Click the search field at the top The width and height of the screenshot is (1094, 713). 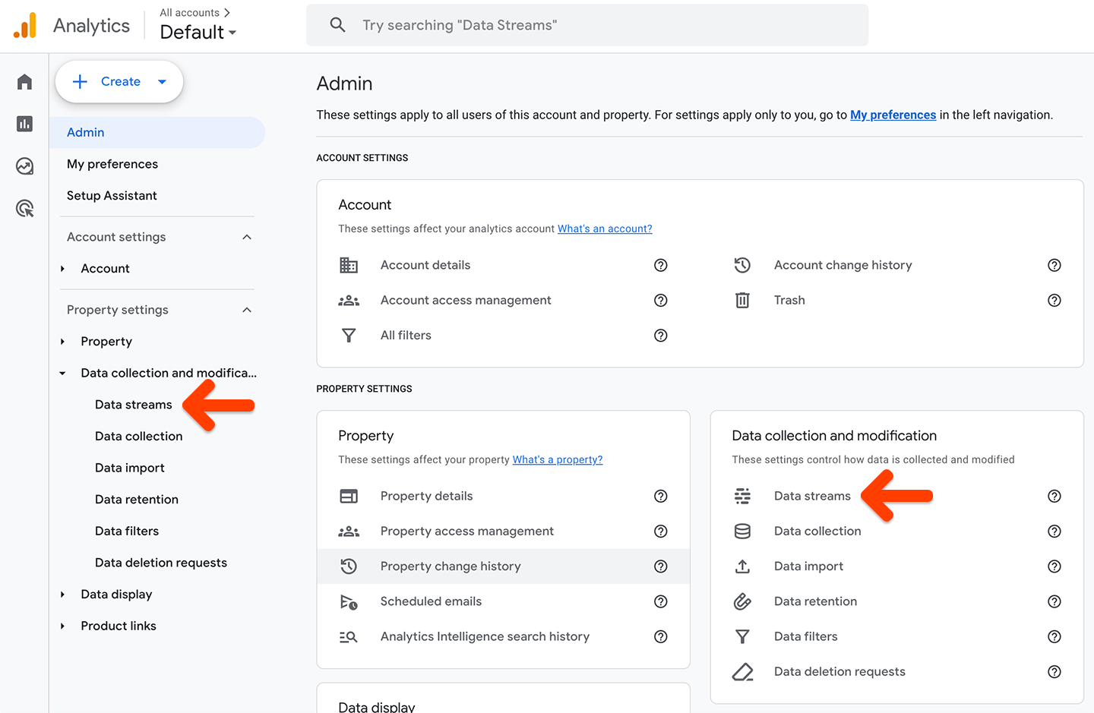[x=587, y=25]
